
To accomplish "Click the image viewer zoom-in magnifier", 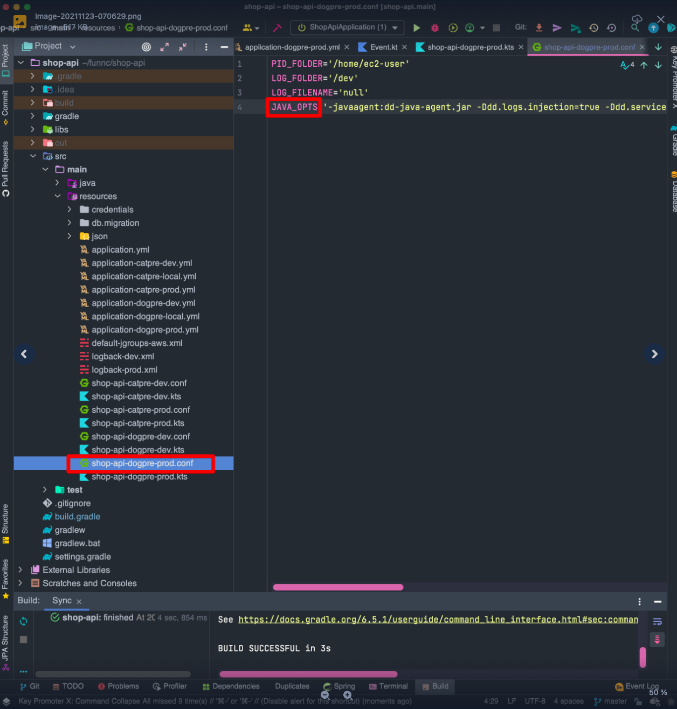I will click(x=348, y=695).
